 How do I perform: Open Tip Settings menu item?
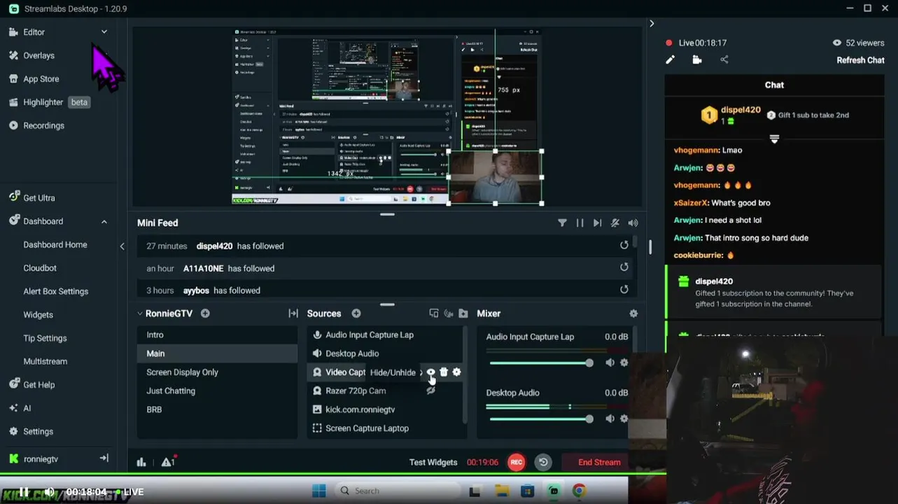coord(45,338)
